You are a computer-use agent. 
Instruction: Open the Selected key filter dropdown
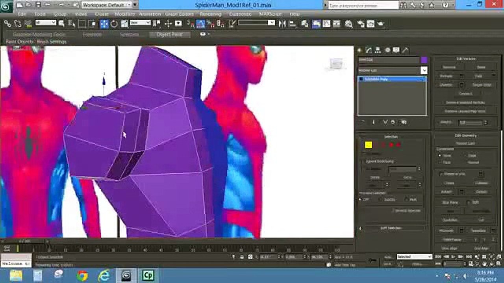tap(414, 257)
